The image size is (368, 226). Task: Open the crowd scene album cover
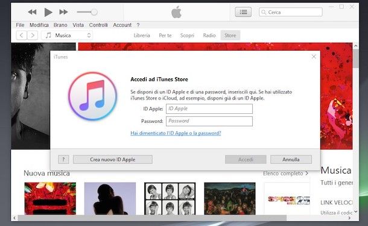(230, 198)
